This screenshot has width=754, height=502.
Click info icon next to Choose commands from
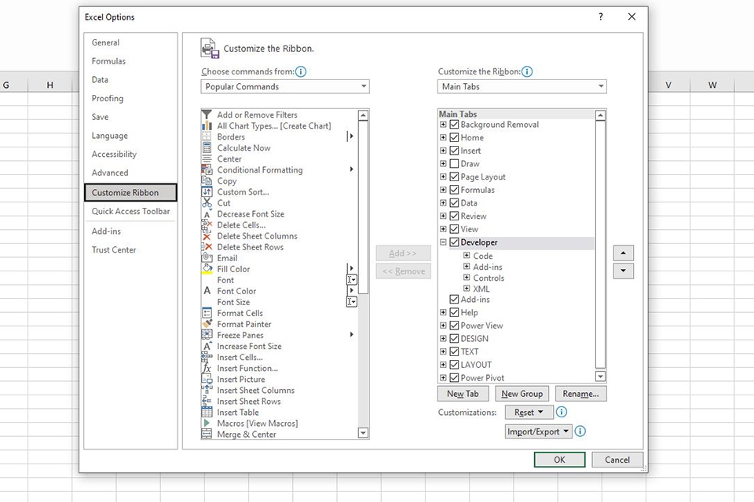301,71
